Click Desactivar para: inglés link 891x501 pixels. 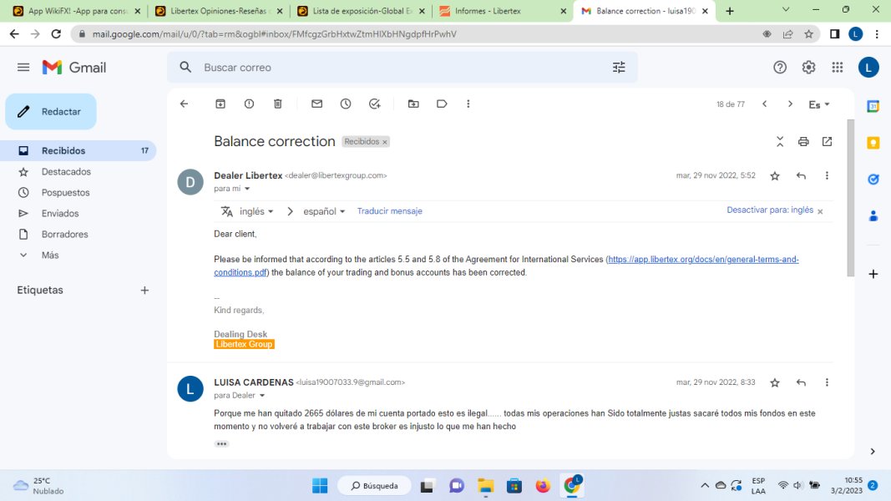(770, 210)
